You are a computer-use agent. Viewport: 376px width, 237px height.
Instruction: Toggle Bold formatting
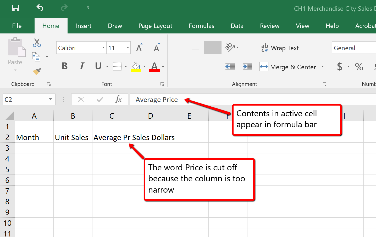[64, 66]
